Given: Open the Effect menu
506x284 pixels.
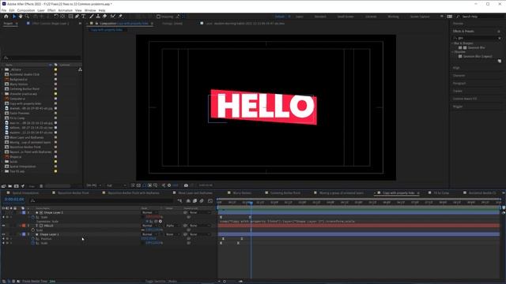Looking at the screenshot, I should 51,10.
